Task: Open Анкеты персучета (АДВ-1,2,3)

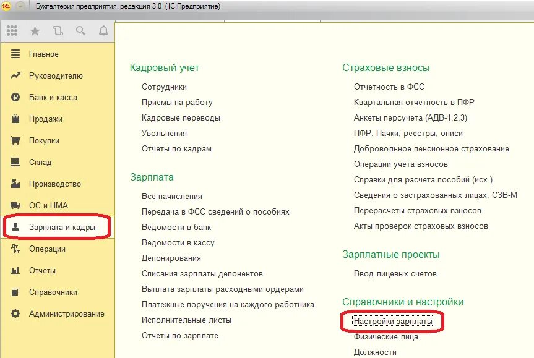Action: [x=410, y=117]
